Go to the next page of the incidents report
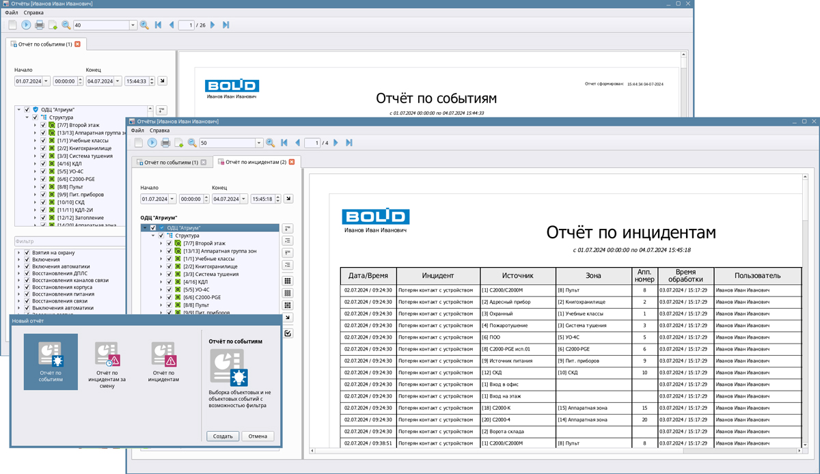Screen dimensions: 820x474 pos(336,143)
